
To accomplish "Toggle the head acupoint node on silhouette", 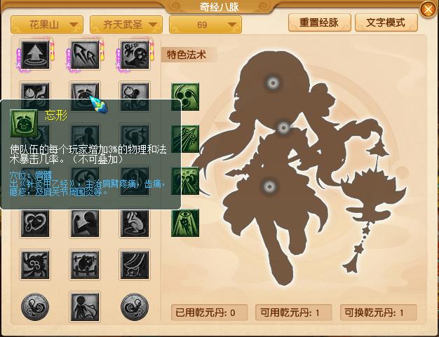I will [272, 83].
